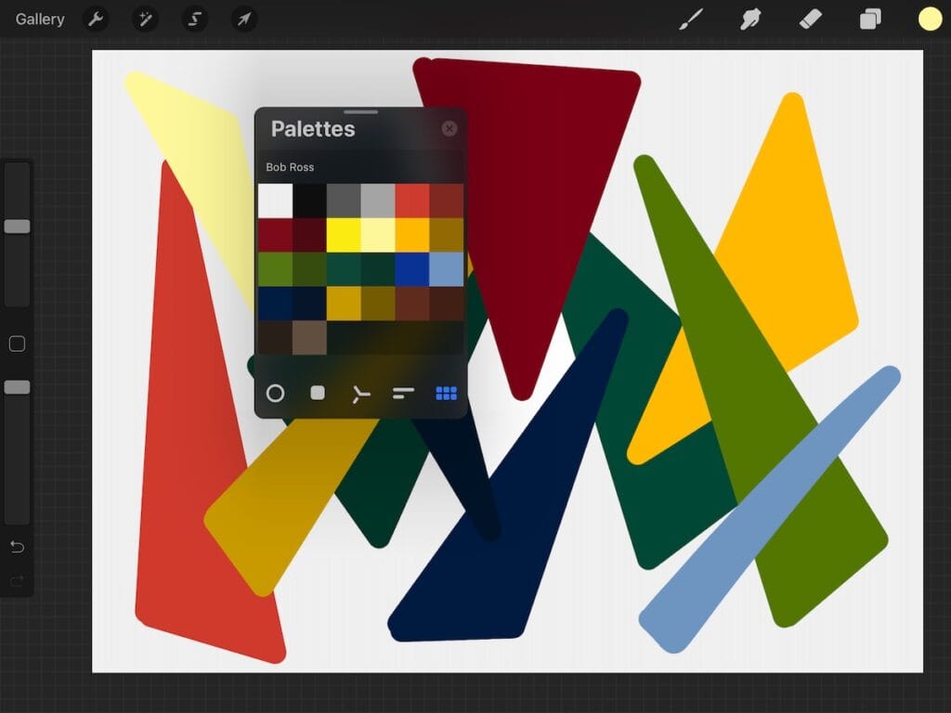The height and width of the screenshot is (713, 951).
Task: Open the Adjustments menu
Action: [145, 19]
